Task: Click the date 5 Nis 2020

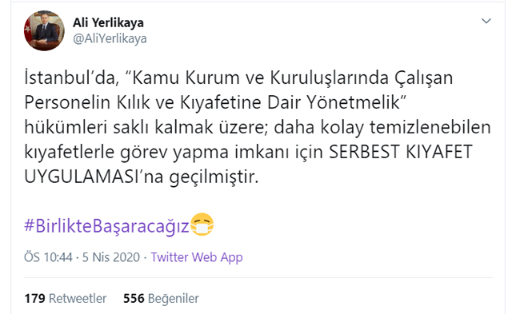Action: (111, 257)
